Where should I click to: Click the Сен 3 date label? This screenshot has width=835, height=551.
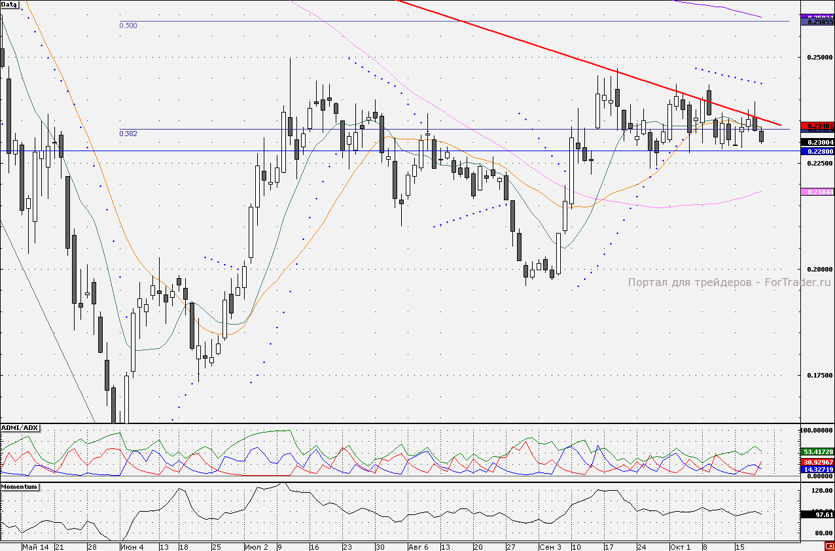pos(550,546)
